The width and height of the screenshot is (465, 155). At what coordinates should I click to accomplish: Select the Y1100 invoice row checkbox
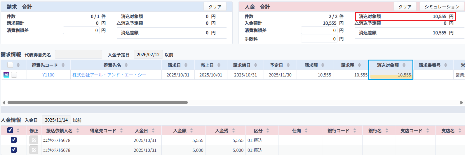14,75
